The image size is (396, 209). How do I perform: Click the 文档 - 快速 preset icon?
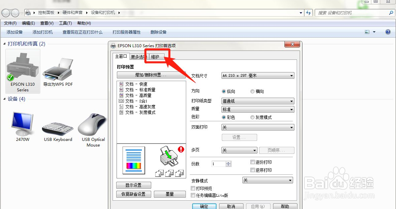[121, 84]
